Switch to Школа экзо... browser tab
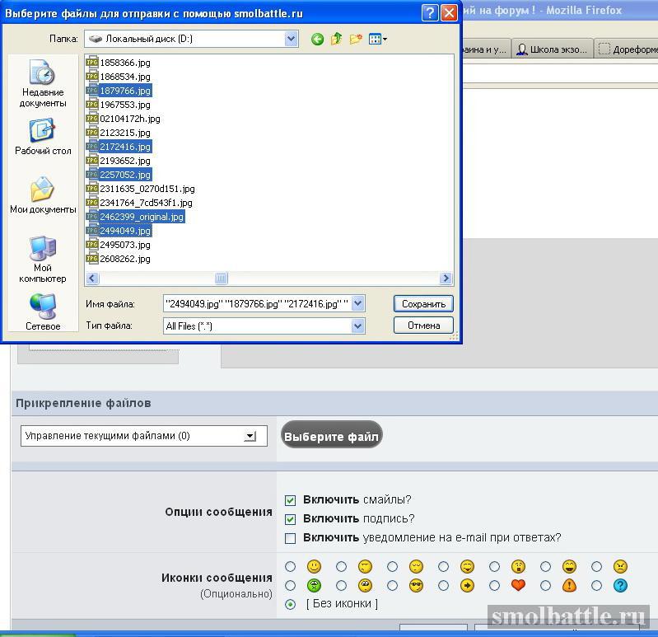This screenshot has width=658, height=637. tap(553, 49)
